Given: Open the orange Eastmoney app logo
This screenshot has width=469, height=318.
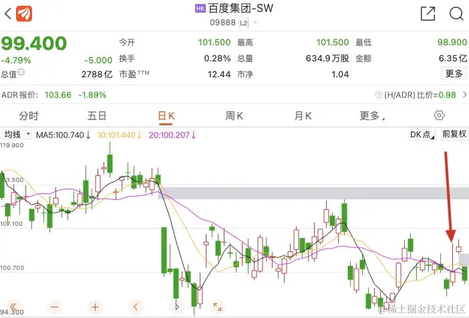Looking at the screenshot, I should pyautogui.click(x=24, y=14).
